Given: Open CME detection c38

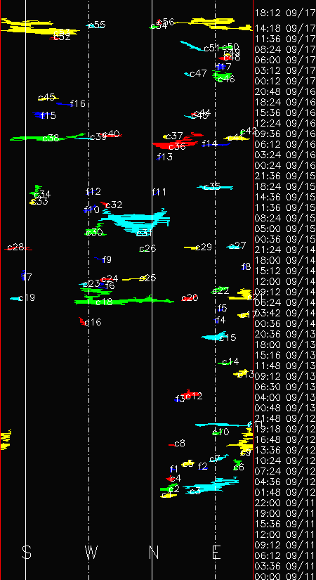Looking at the screenshot, I should pos(51,138).
